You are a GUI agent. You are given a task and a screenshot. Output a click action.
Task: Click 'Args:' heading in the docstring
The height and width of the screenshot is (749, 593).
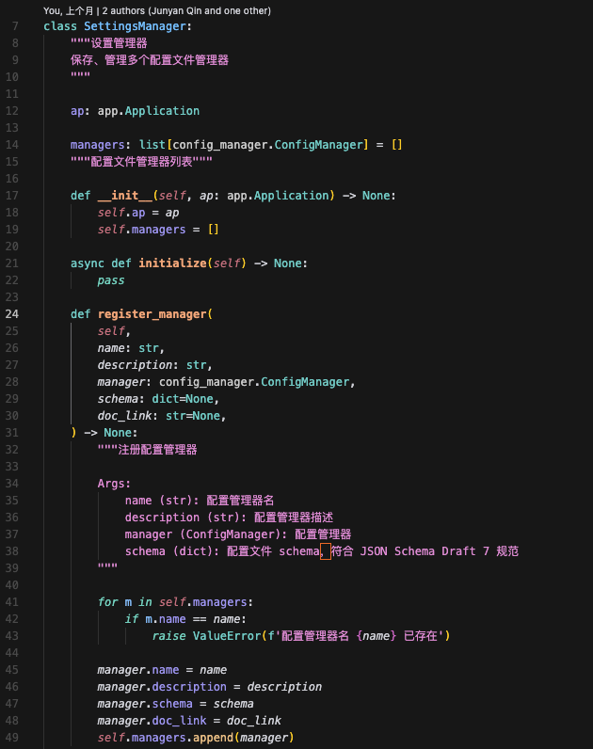tap(114, 484)
